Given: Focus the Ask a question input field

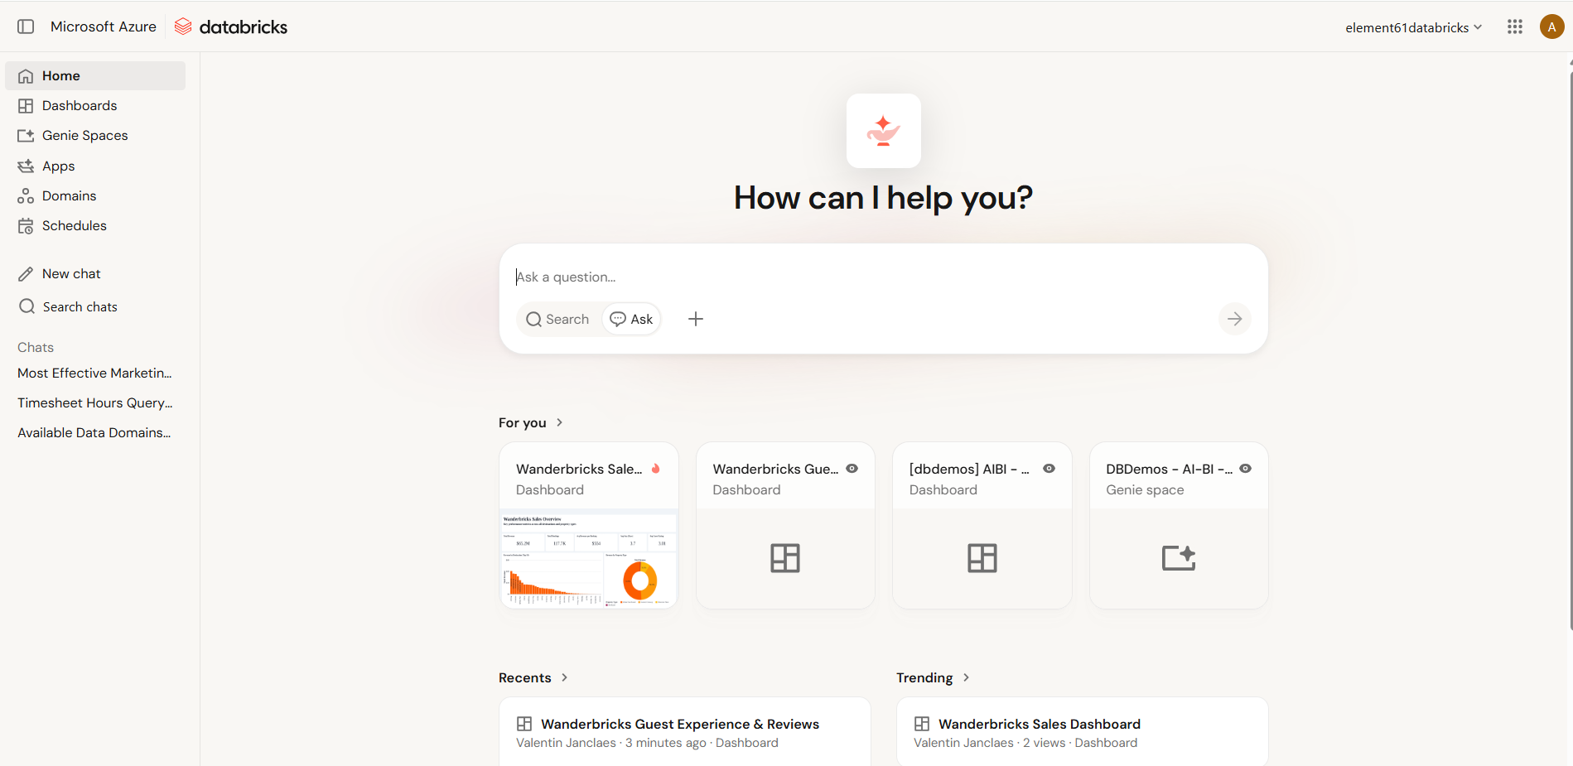Looking at the screenshot, I should click(883, 277).
